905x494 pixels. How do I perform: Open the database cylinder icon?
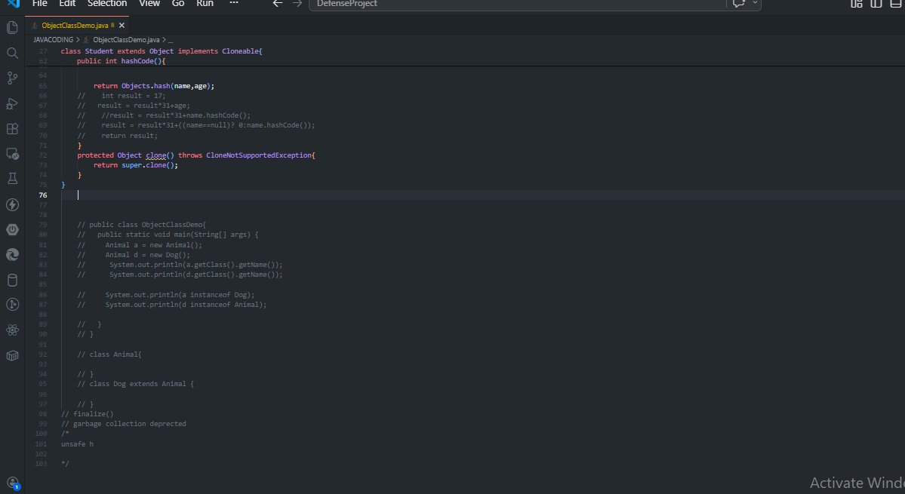[x=12, y=280]
